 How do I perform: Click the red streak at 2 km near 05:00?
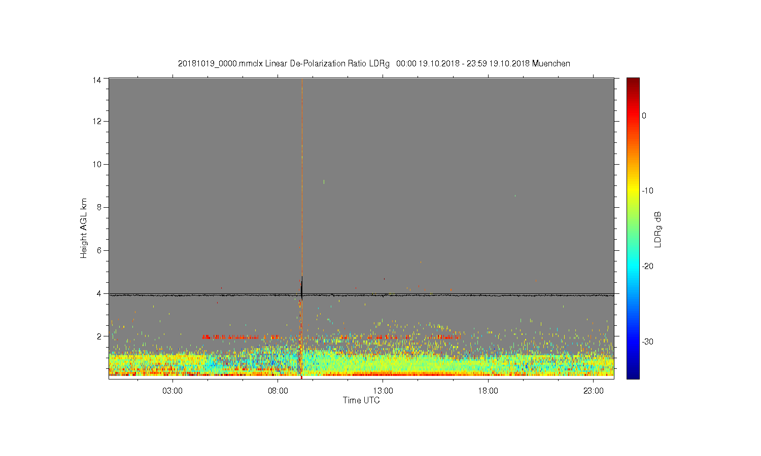point(231,337)
